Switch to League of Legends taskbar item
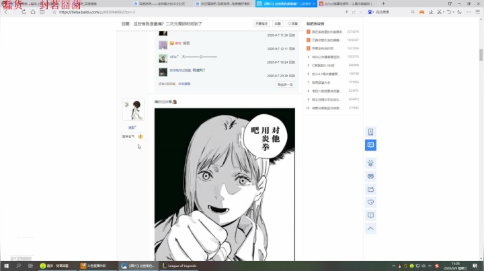 pyautogui.click(x=179, y=266)
